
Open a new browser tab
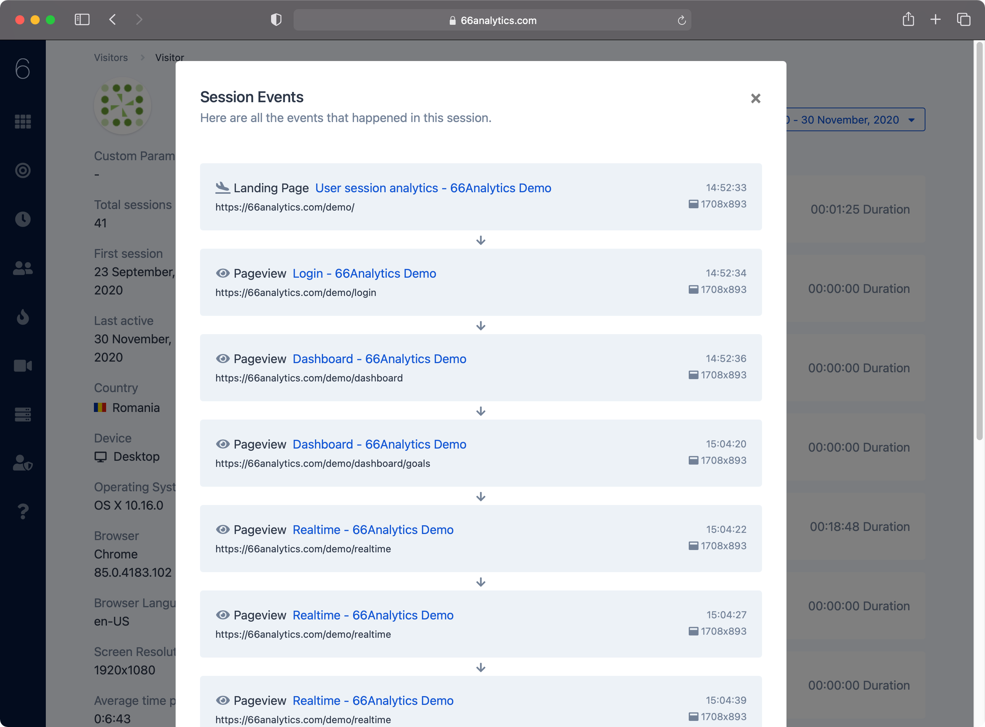936,19
